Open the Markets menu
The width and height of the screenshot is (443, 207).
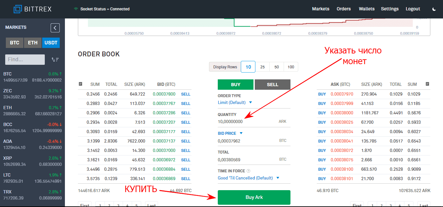(321, 9)
